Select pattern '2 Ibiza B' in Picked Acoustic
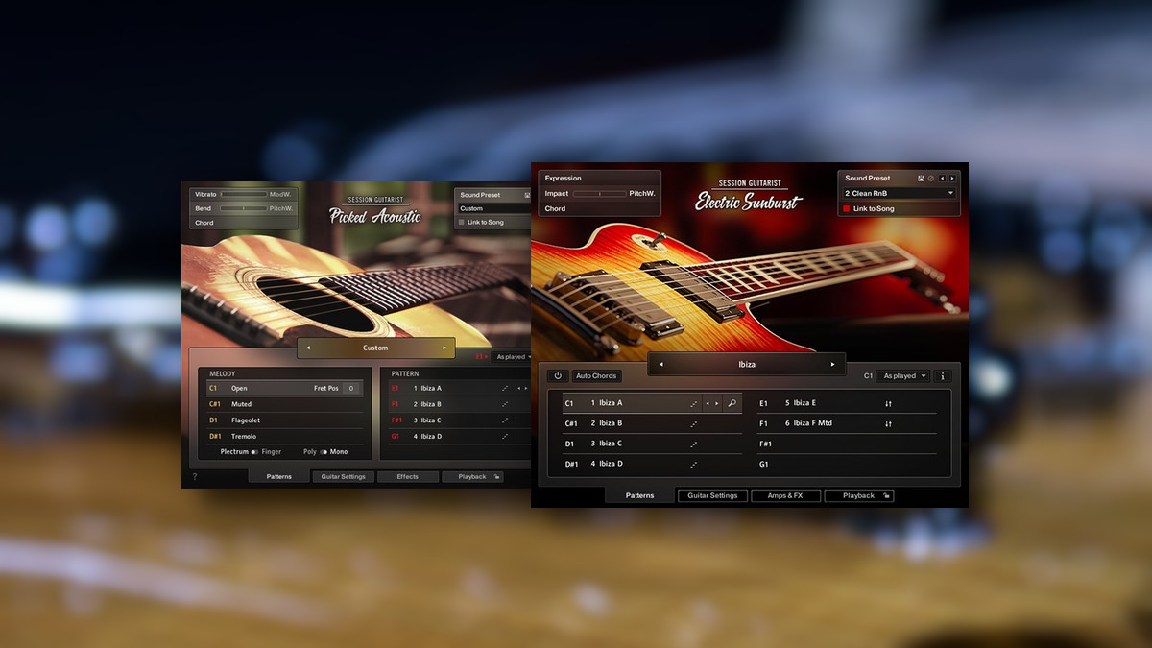This screenshot has width=1152, height=648. tap(459, 404)
